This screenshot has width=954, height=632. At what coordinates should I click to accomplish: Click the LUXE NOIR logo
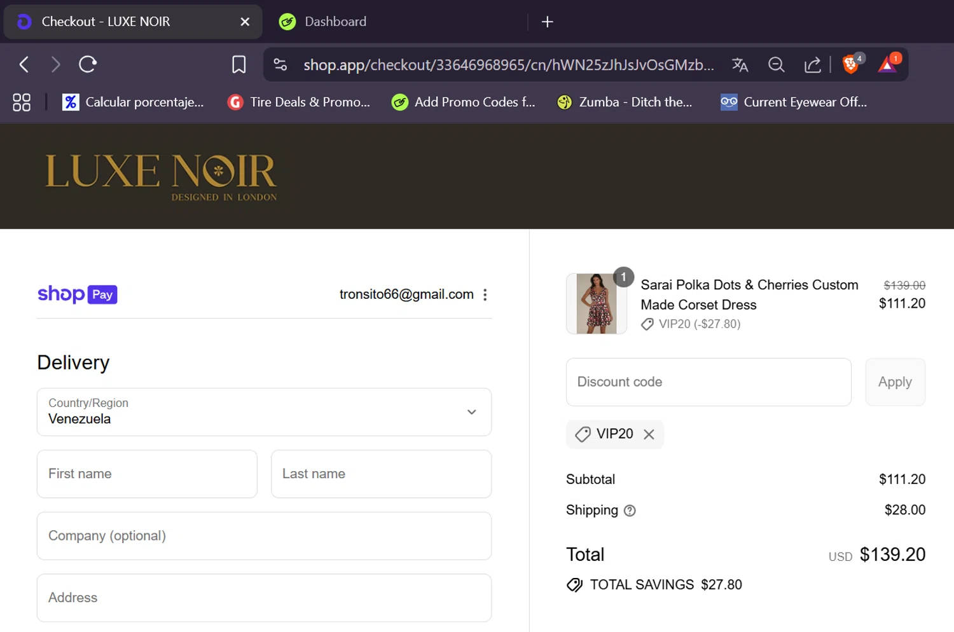click(161, 177)
